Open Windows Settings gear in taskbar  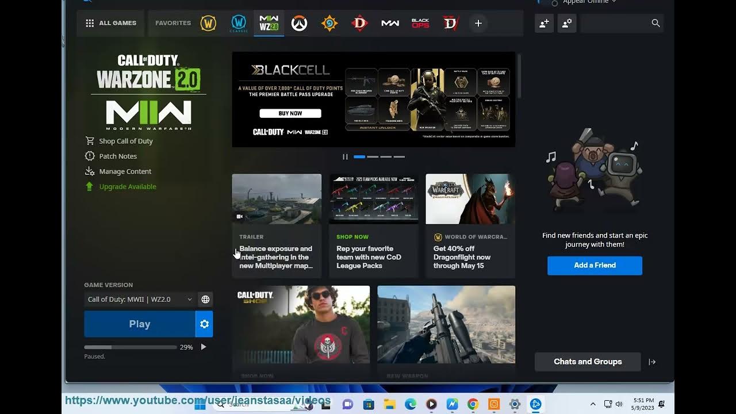pyautogui.click(x=515, y=404)
